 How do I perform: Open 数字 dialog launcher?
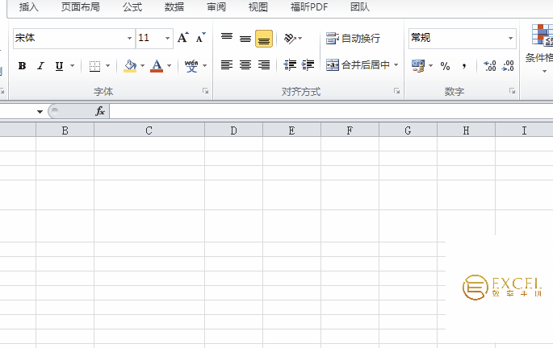point(512,91)
